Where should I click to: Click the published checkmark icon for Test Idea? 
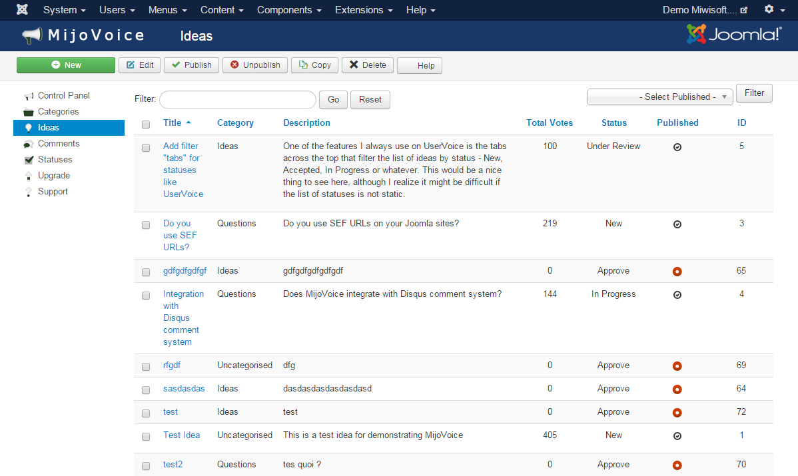tap(677, 436)
